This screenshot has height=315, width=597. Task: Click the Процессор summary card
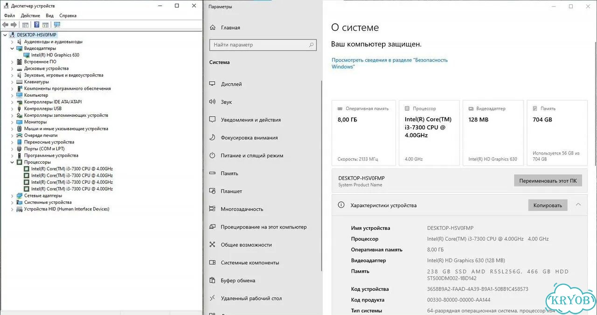click(x=429, y=133)
